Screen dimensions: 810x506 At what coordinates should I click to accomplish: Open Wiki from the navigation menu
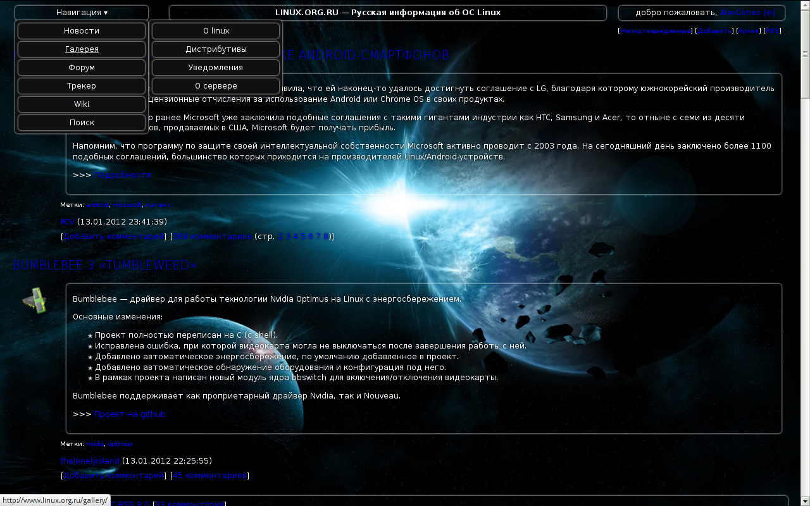pos(82,104)
